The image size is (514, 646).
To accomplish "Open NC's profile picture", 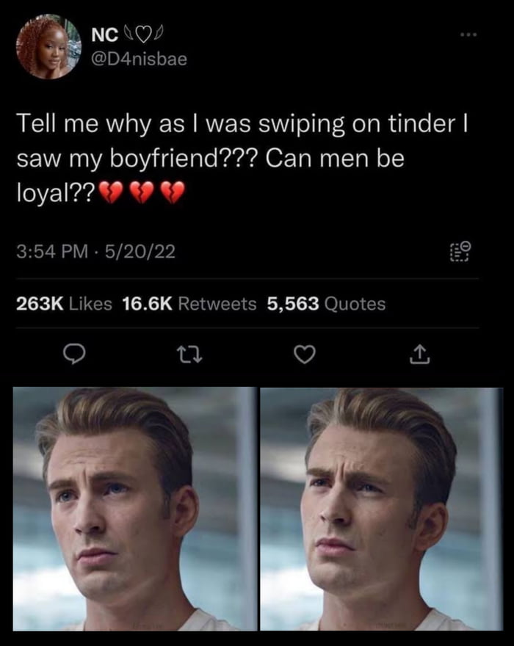I will point(48,46).
